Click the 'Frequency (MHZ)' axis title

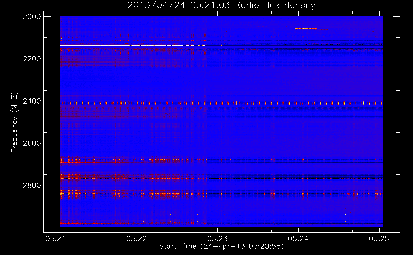(x=15, y=122)
